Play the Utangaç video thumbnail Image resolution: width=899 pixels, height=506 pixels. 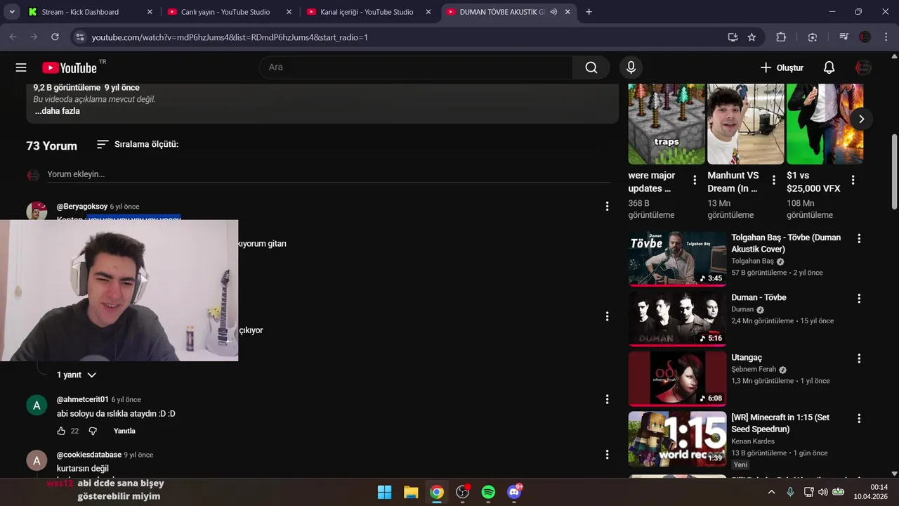click(677, 379)
